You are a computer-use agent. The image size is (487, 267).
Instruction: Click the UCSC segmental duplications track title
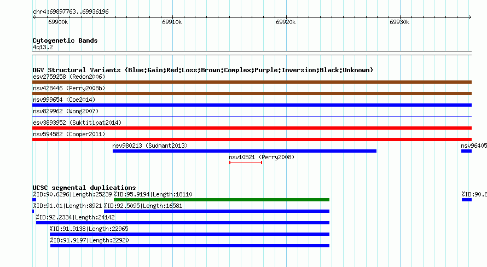point(84,188)
